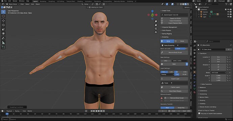Select the Select Box tool
The image size is (233, 121).
pos(3,12)
